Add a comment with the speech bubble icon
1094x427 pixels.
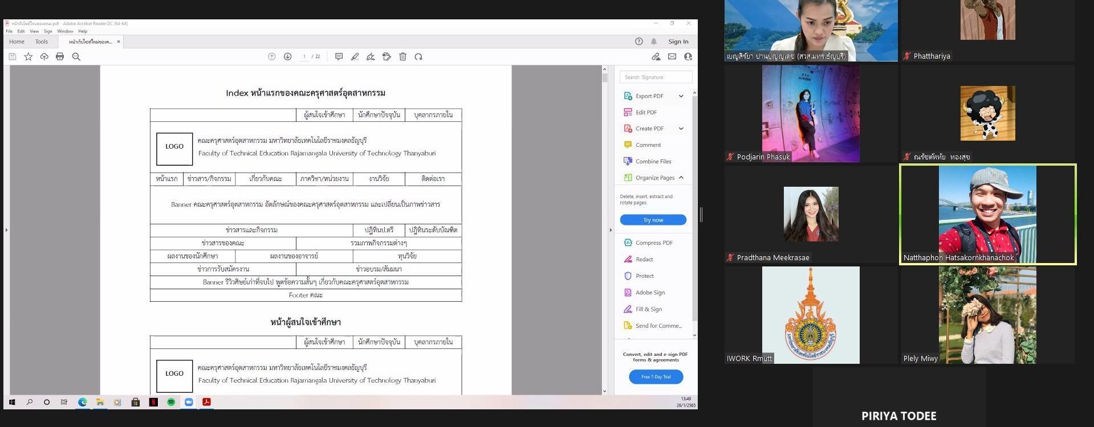click(x=339, y=56)
